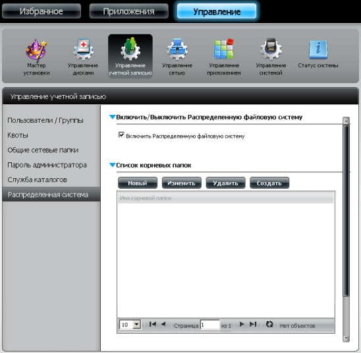This screenshot has width=361, height=353.
Task: Click the refresh icon in pager
Action: point(269,325)
